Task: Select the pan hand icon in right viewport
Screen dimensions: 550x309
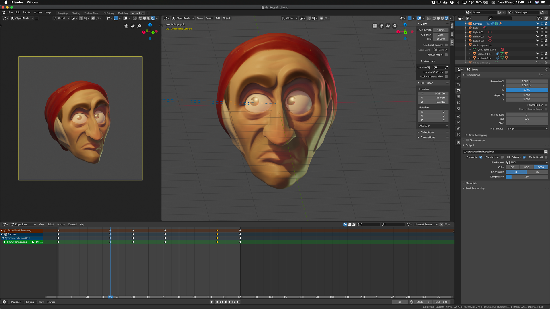Action: [x=388, y=26]
